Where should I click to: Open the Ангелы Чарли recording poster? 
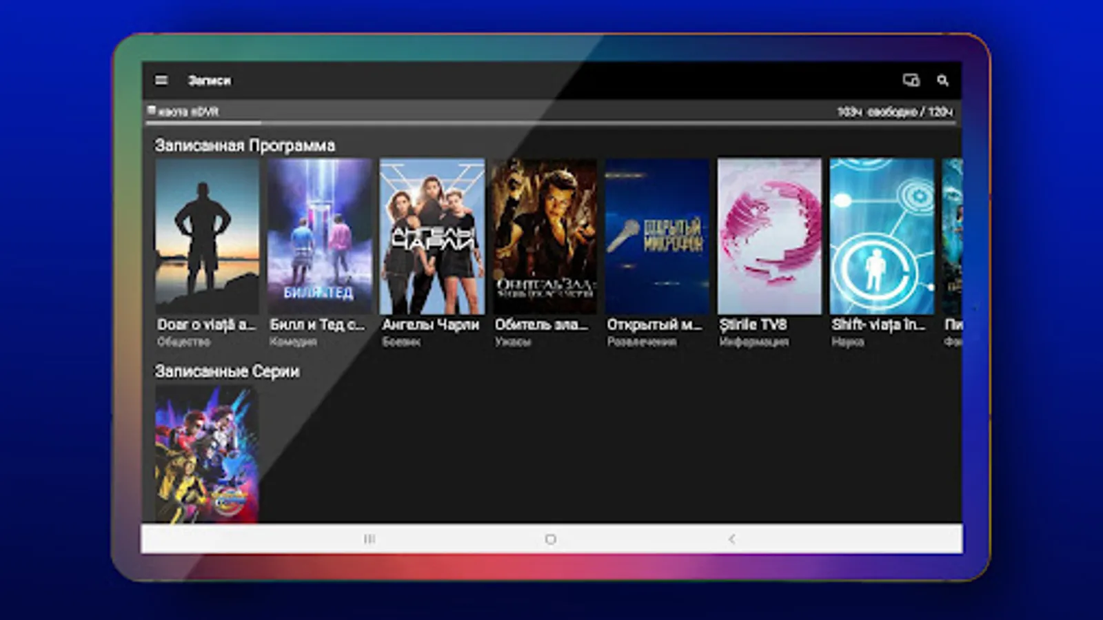point(432,234)
